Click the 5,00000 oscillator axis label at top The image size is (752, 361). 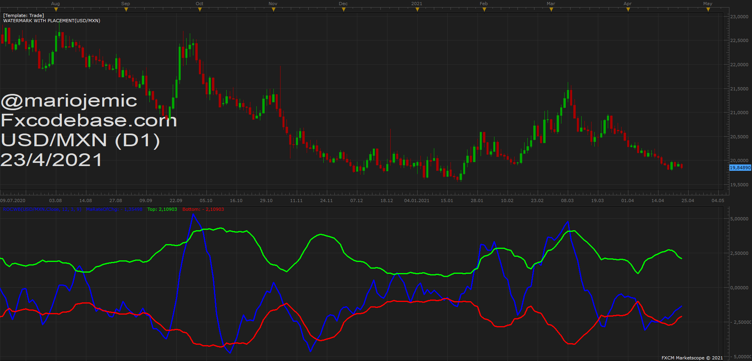(x=739, y=219)
